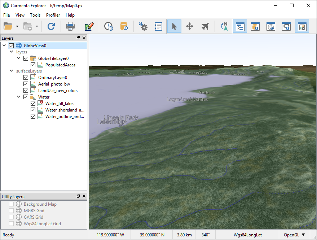Image resolution: width=317 pixels, height=240 pixels.
Task: Open the Tools menu
Action: coord(35,15)
